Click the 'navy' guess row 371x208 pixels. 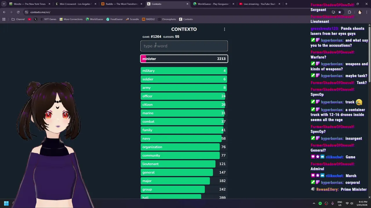[x=184, y=138]
